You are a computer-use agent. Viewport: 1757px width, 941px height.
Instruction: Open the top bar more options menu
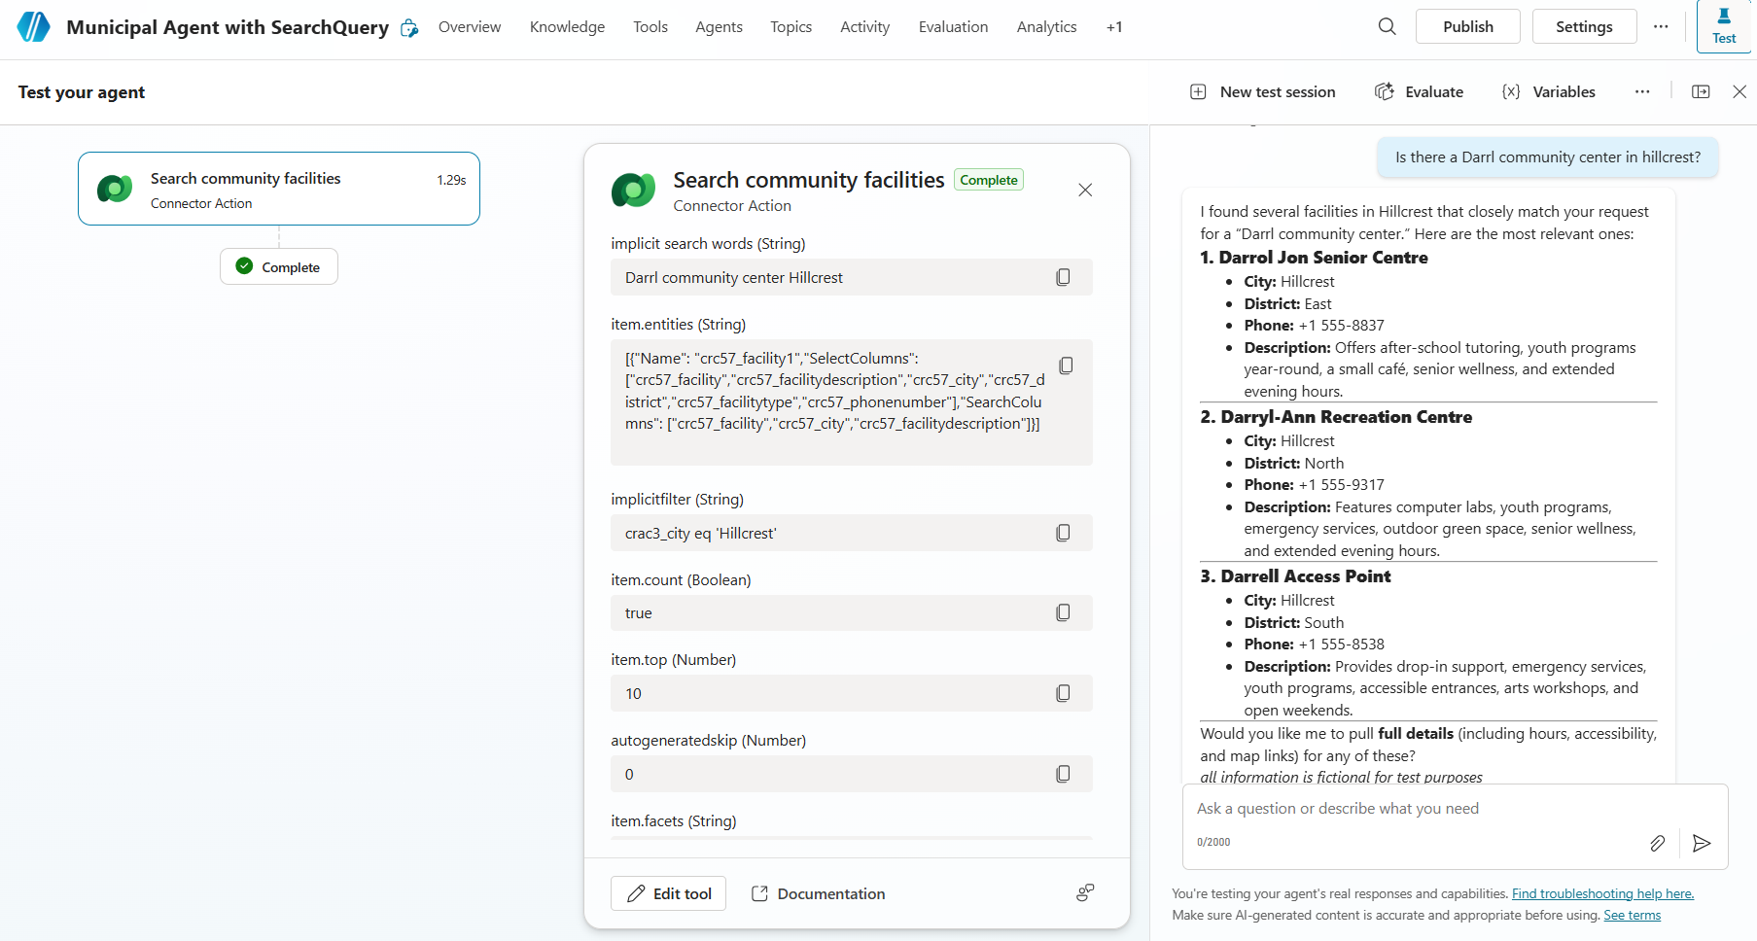(1661, 27)
